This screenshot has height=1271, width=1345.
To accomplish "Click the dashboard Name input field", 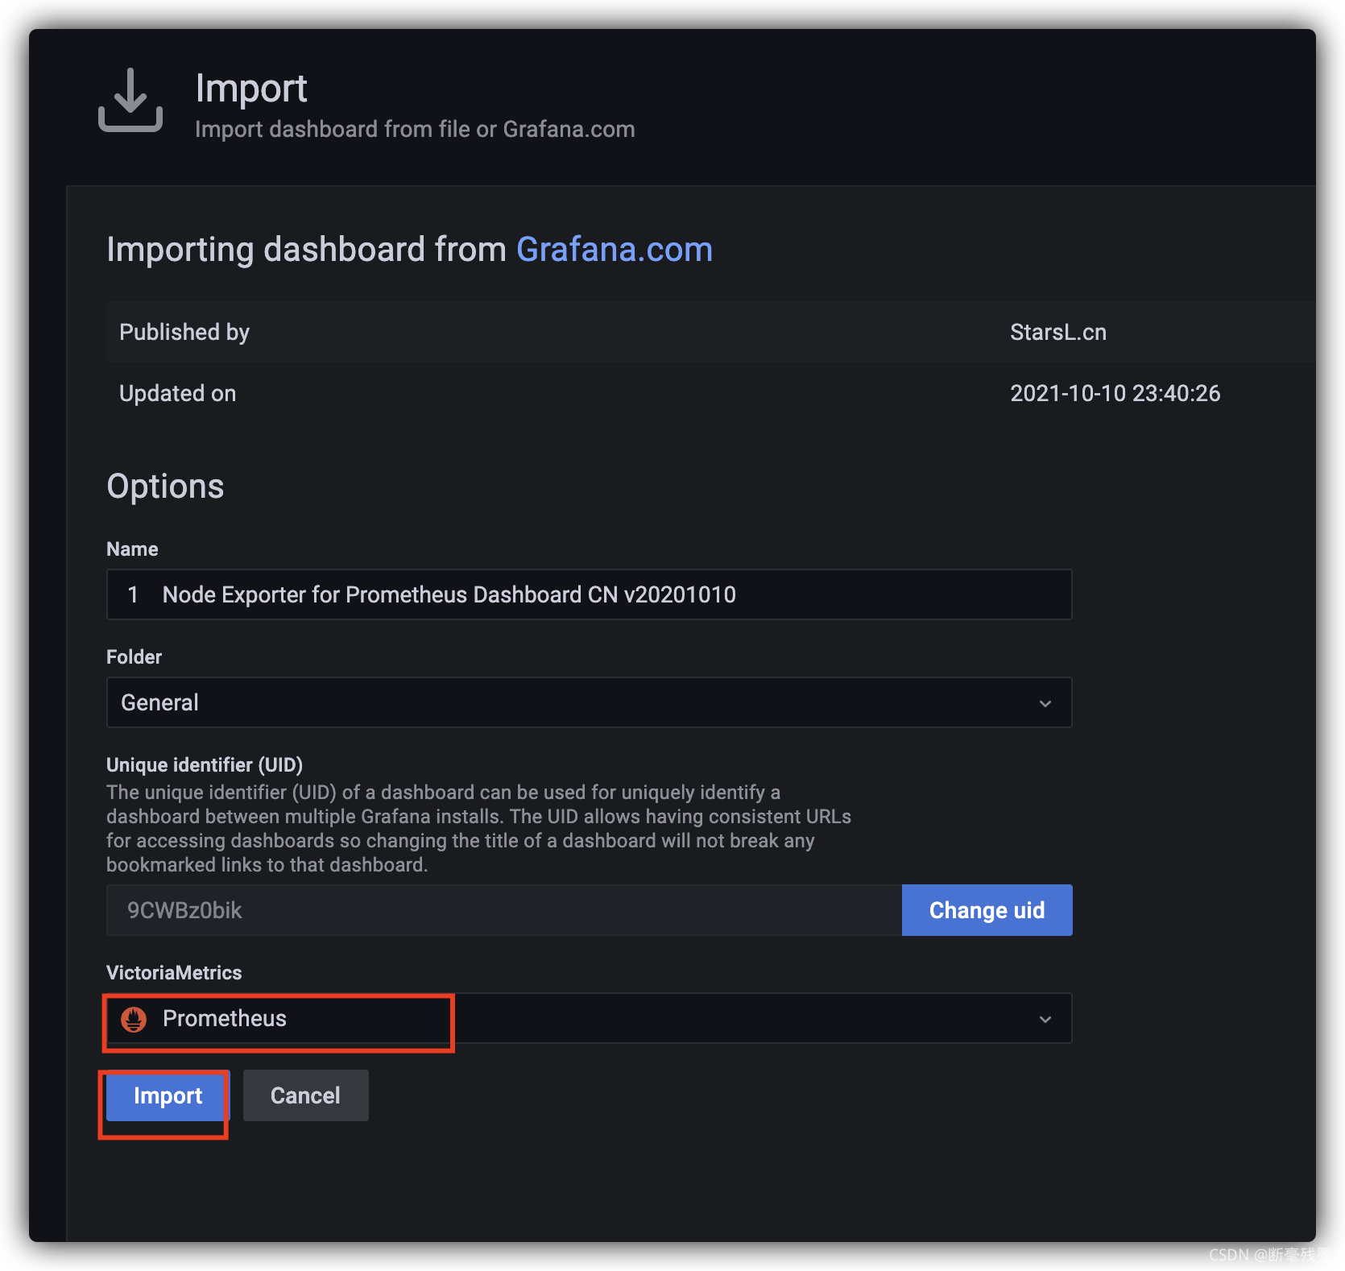I will [589, 594].
